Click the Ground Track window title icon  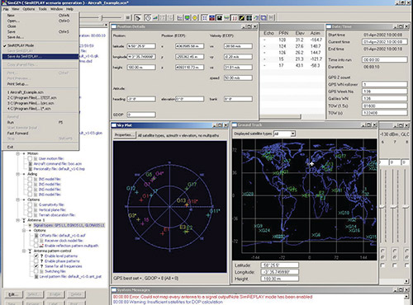235,125
